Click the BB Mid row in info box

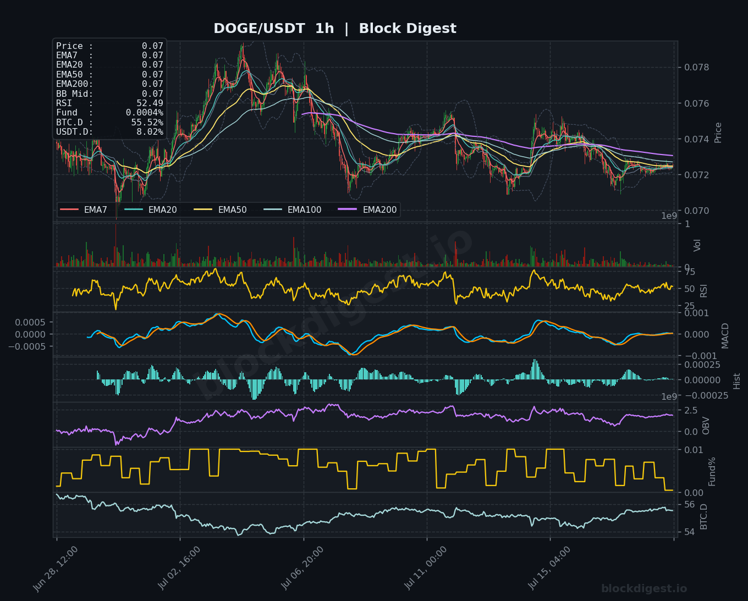[x=109, y=94]
